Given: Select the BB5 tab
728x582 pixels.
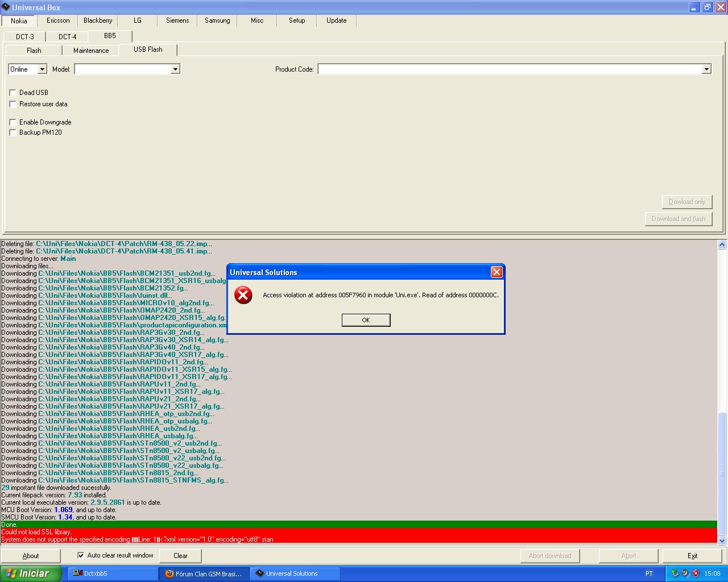Looking at the screenshot, I should point(110,36).
